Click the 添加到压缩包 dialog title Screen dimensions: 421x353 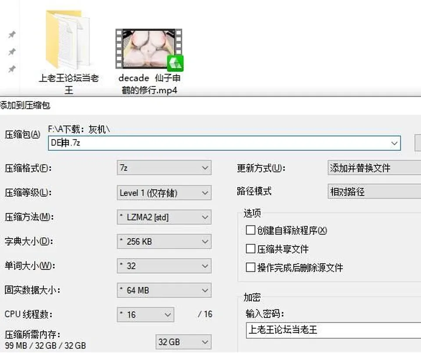[x=25, y=105]
